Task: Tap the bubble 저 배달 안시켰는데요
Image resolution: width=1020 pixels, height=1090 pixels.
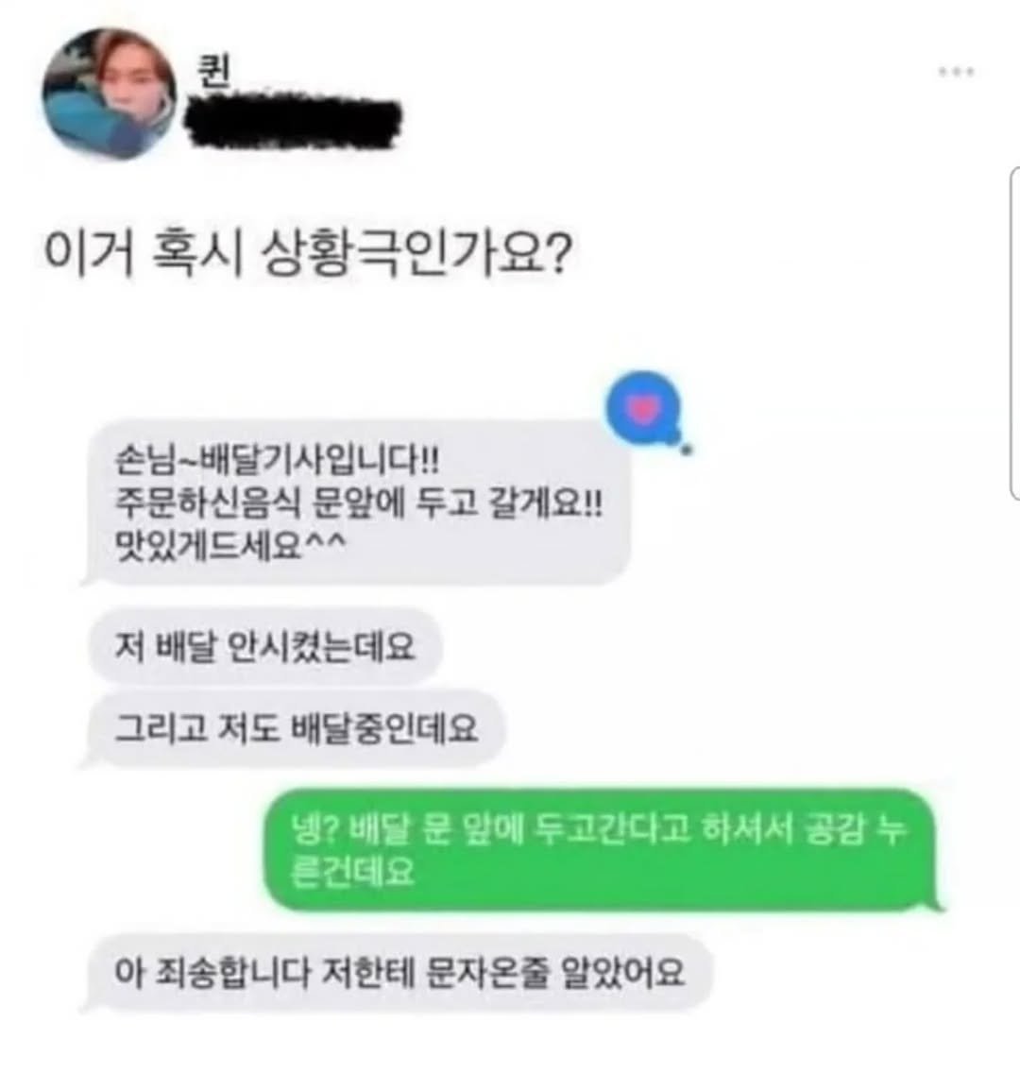Action: point(264,646)
